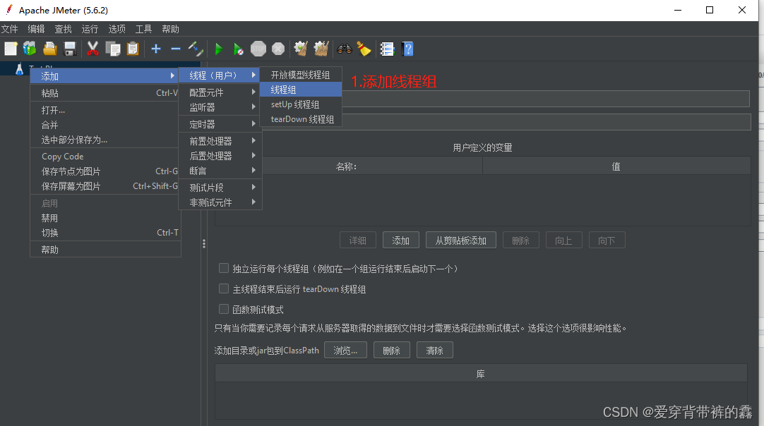The image size is (764, 426).
Task: Expand the 前置处理器 submenu
Action: click(220, 140)
